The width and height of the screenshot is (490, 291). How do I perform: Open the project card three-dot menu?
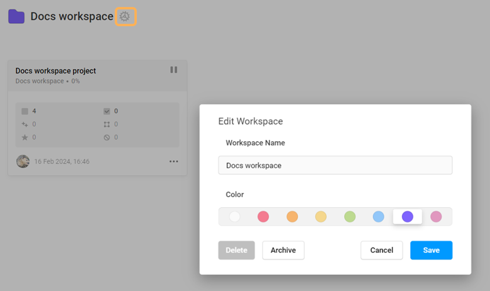(x=174, y=161)
